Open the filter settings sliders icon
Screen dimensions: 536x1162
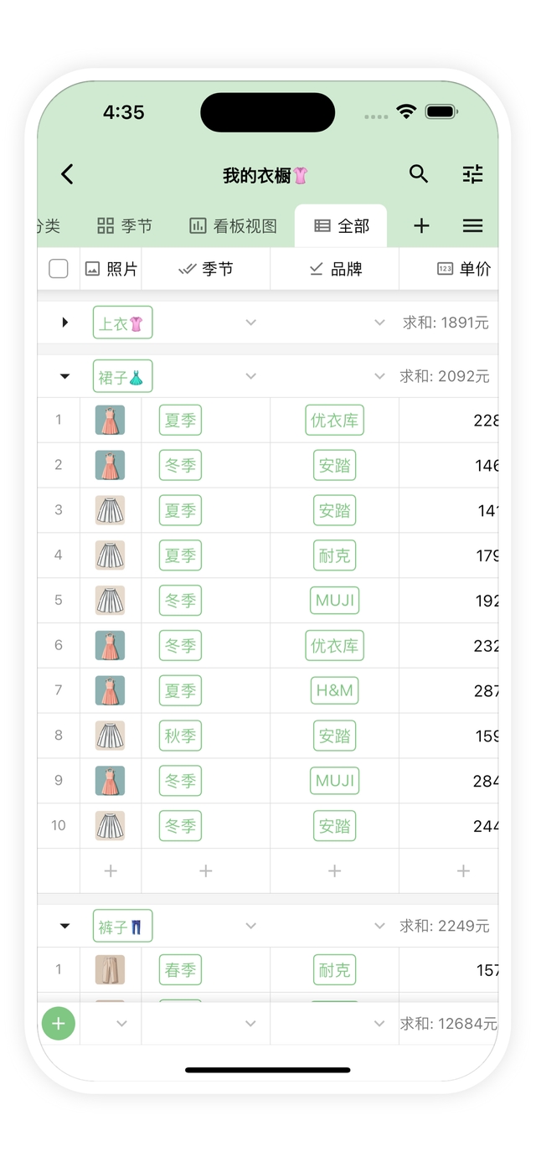473,174
